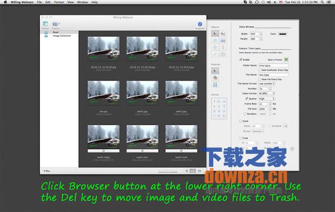Open the File Name Format dropdown

267,84
